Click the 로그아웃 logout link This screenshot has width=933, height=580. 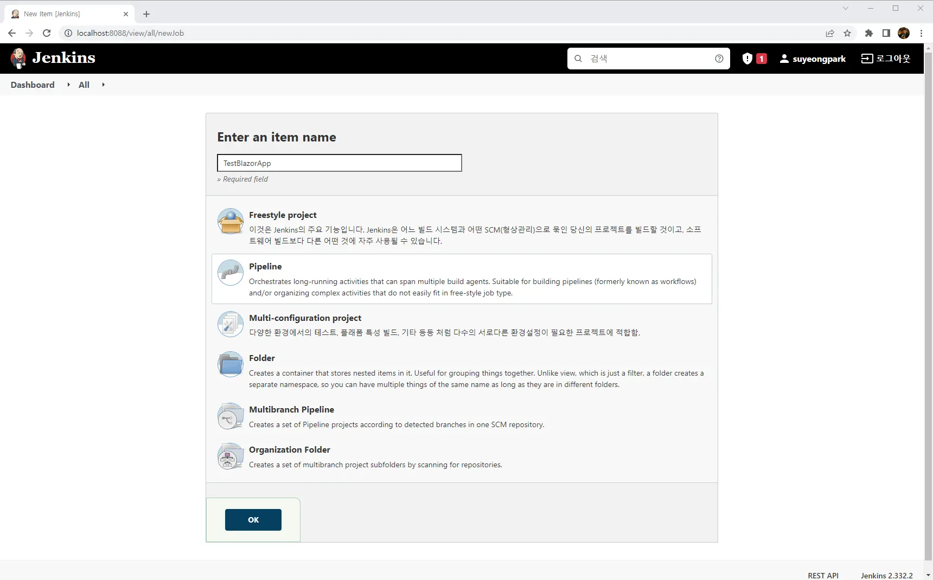tap(886, 59)
